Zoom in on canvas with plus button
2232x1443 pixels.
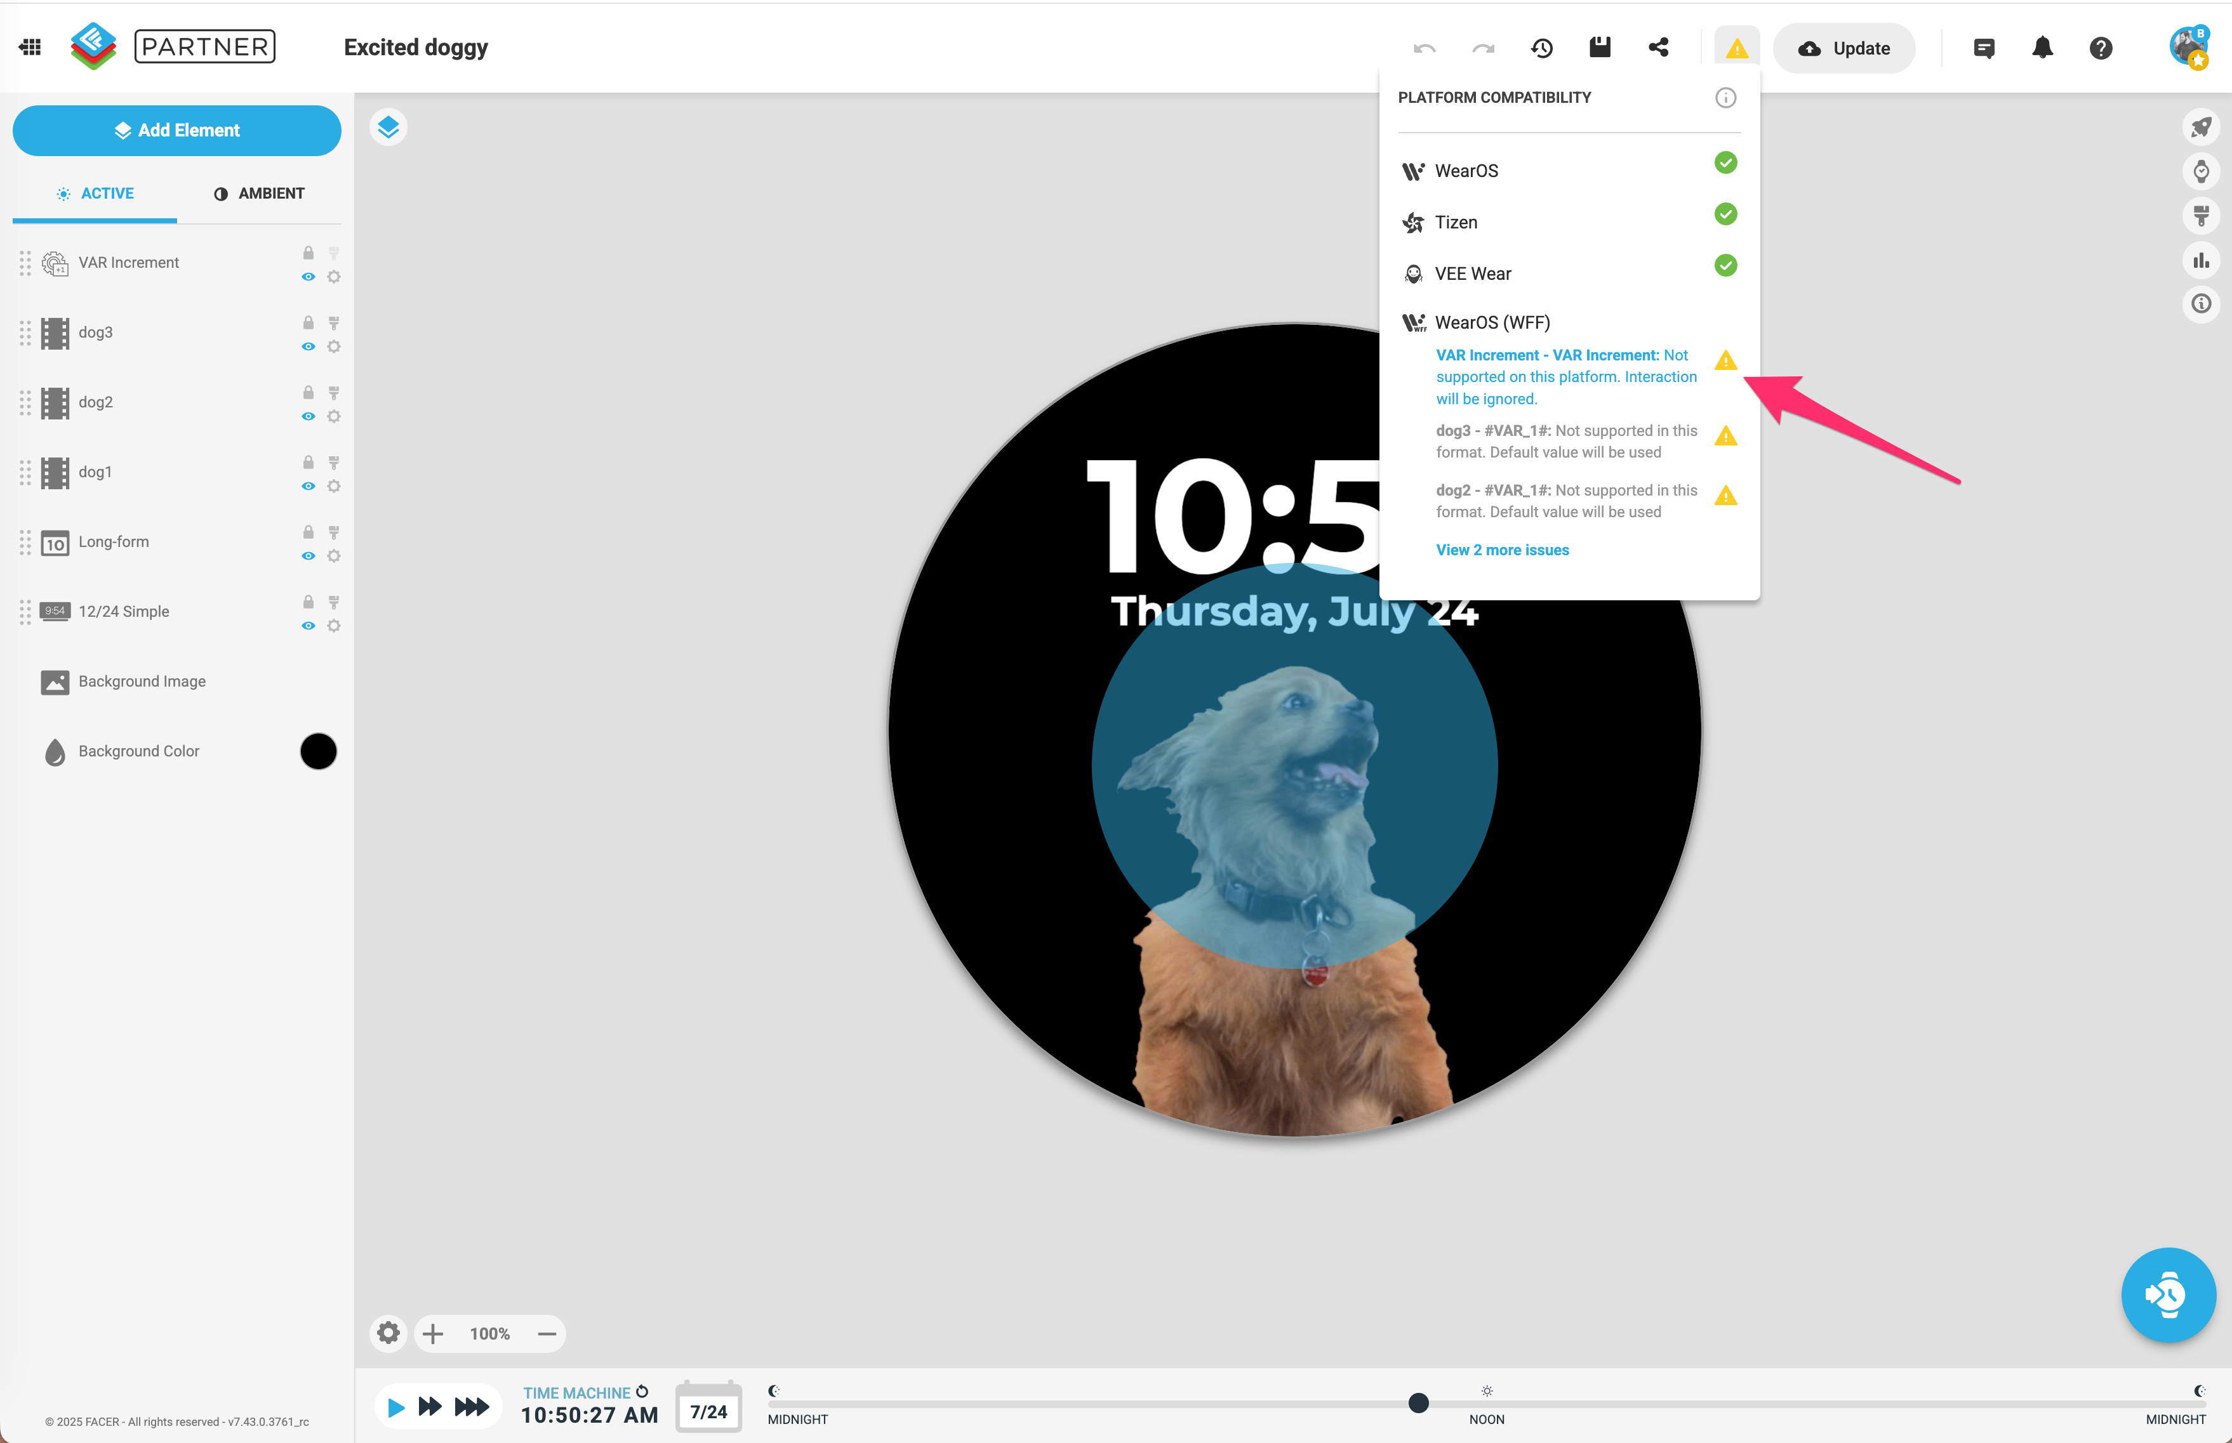pos(433,1333)
